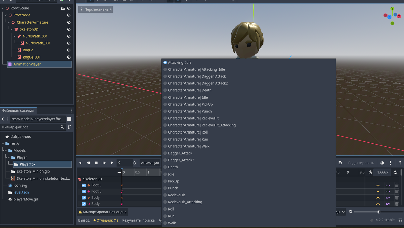Click the icon.svg file icon
404x228 pixels.
(10, 185)
